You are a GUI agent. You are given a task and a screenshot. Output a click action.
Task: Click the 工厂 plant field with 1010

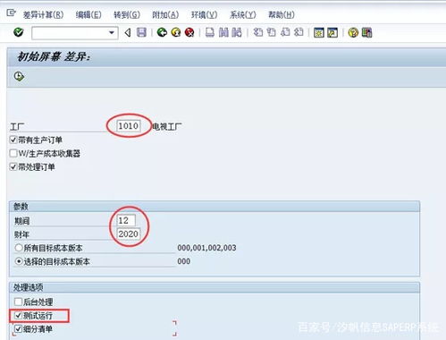(129, 126)
